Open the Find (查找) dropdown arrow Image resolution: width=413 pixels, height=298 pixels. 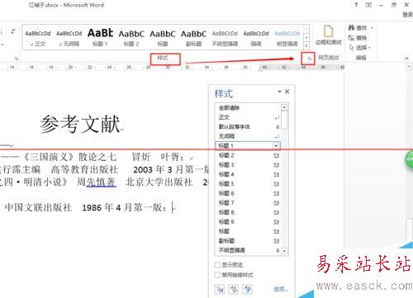[372, 28]
